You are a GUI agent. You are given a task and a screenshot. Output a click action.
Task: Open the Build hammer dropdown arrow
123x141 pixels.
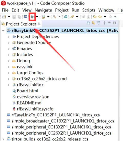59,17
